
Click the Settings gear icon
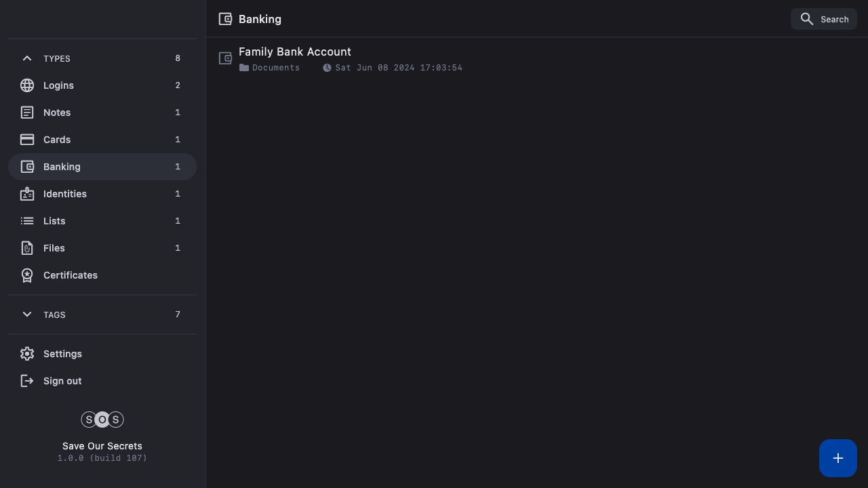(x=27, y=354)
